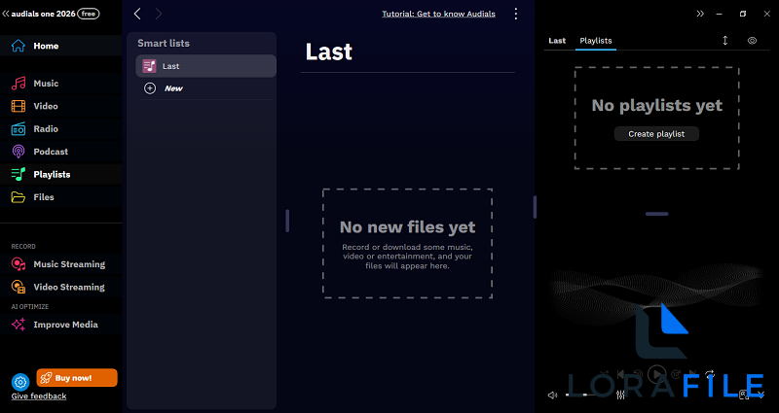The width and height of the screenshot is (779, 413).
Task: Expand the player panel with double chevron
Action: click(x=700, y=14)
